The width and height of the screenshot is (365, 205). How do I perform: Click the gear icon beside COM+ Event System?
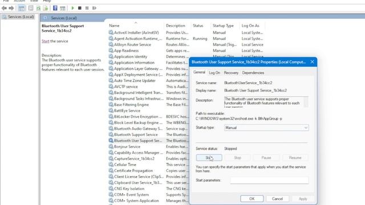(x=111, y=195)
